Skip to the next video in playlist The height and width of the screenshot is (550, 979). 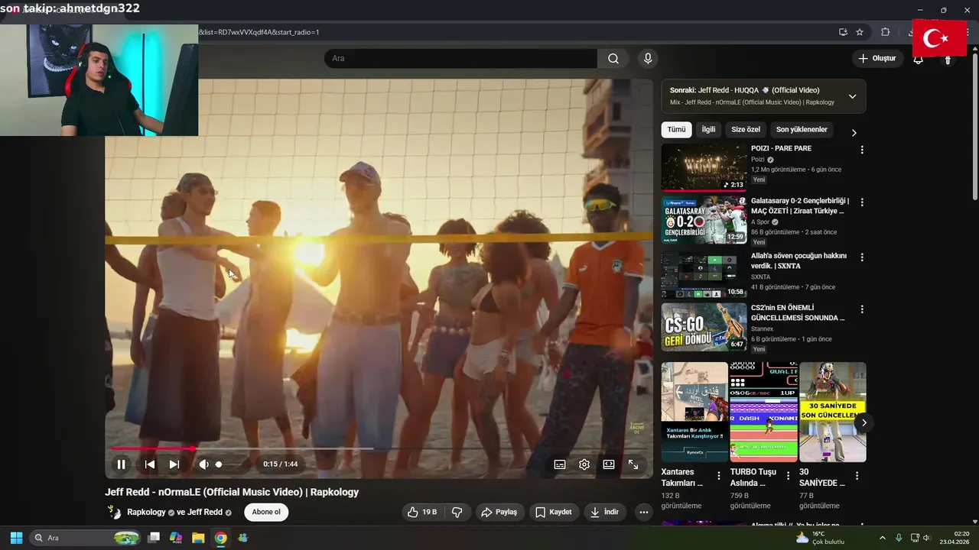coord(174,464)
